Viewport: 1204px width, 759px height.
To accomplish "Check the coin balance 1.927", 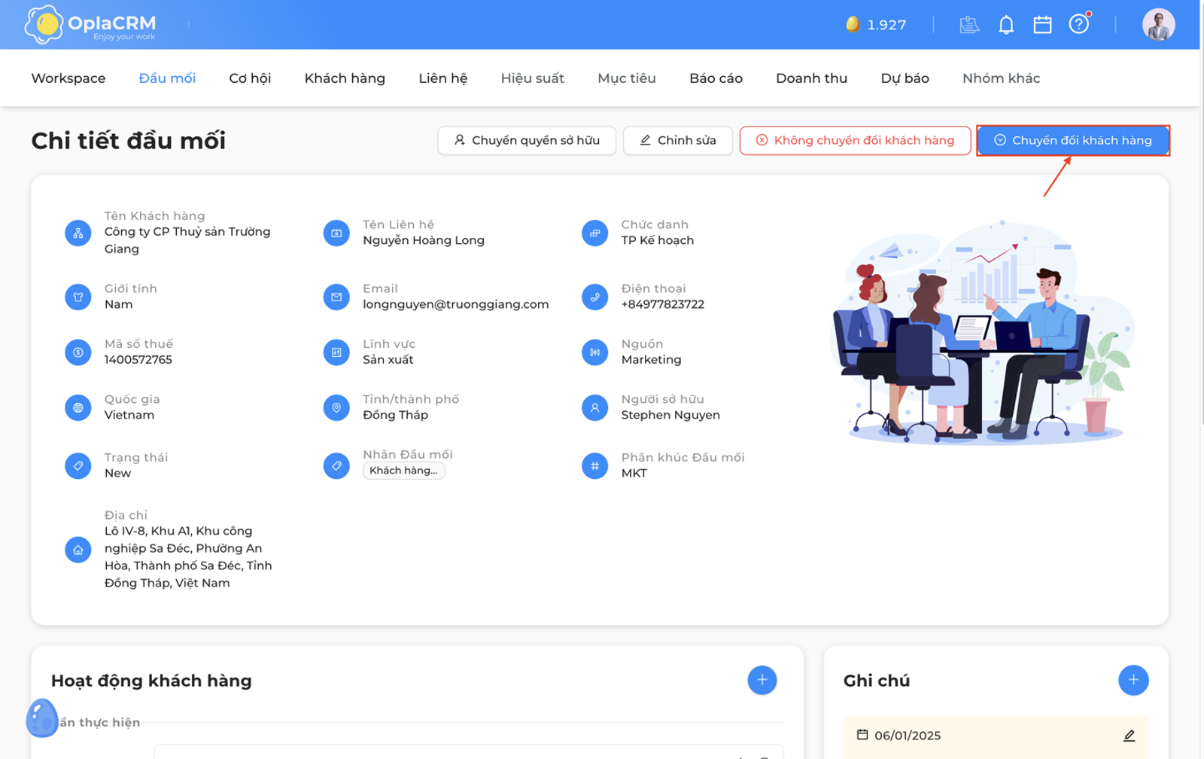I will click(x=876, y=25).
